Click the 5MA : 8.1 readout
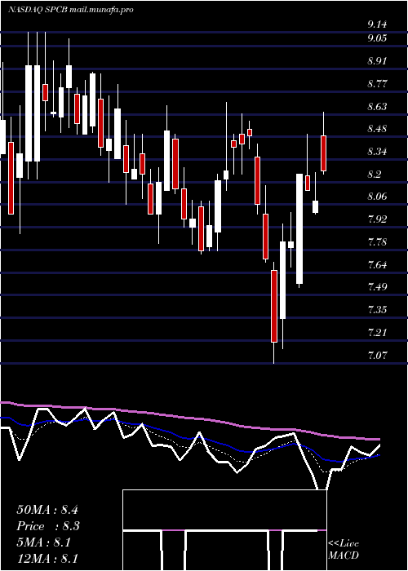This screenshot has height=571, width=408. 44,542
